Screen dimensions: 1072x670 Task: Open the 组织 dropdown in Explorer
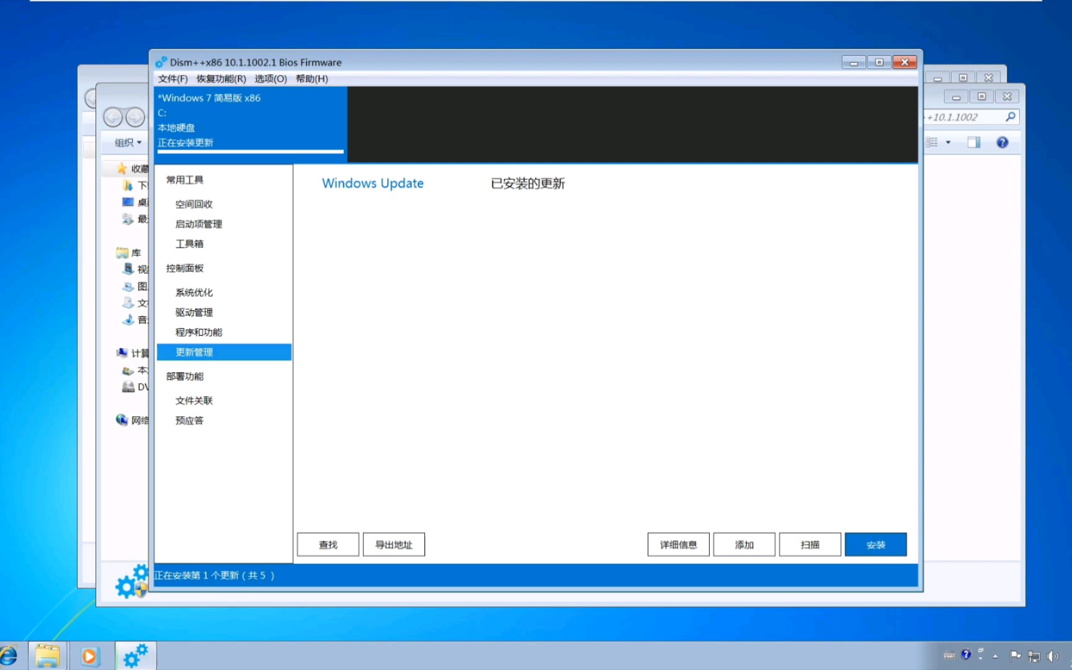[x=128, y=143]
